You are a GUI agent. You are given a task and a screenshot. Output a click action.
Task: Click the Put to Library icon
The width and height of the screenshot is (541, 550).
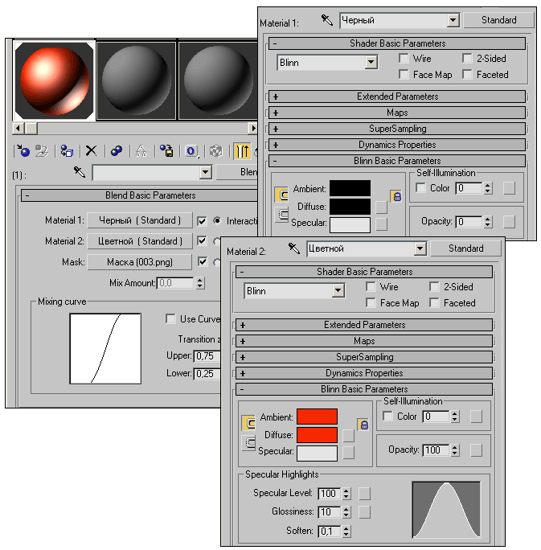[166, 150]
